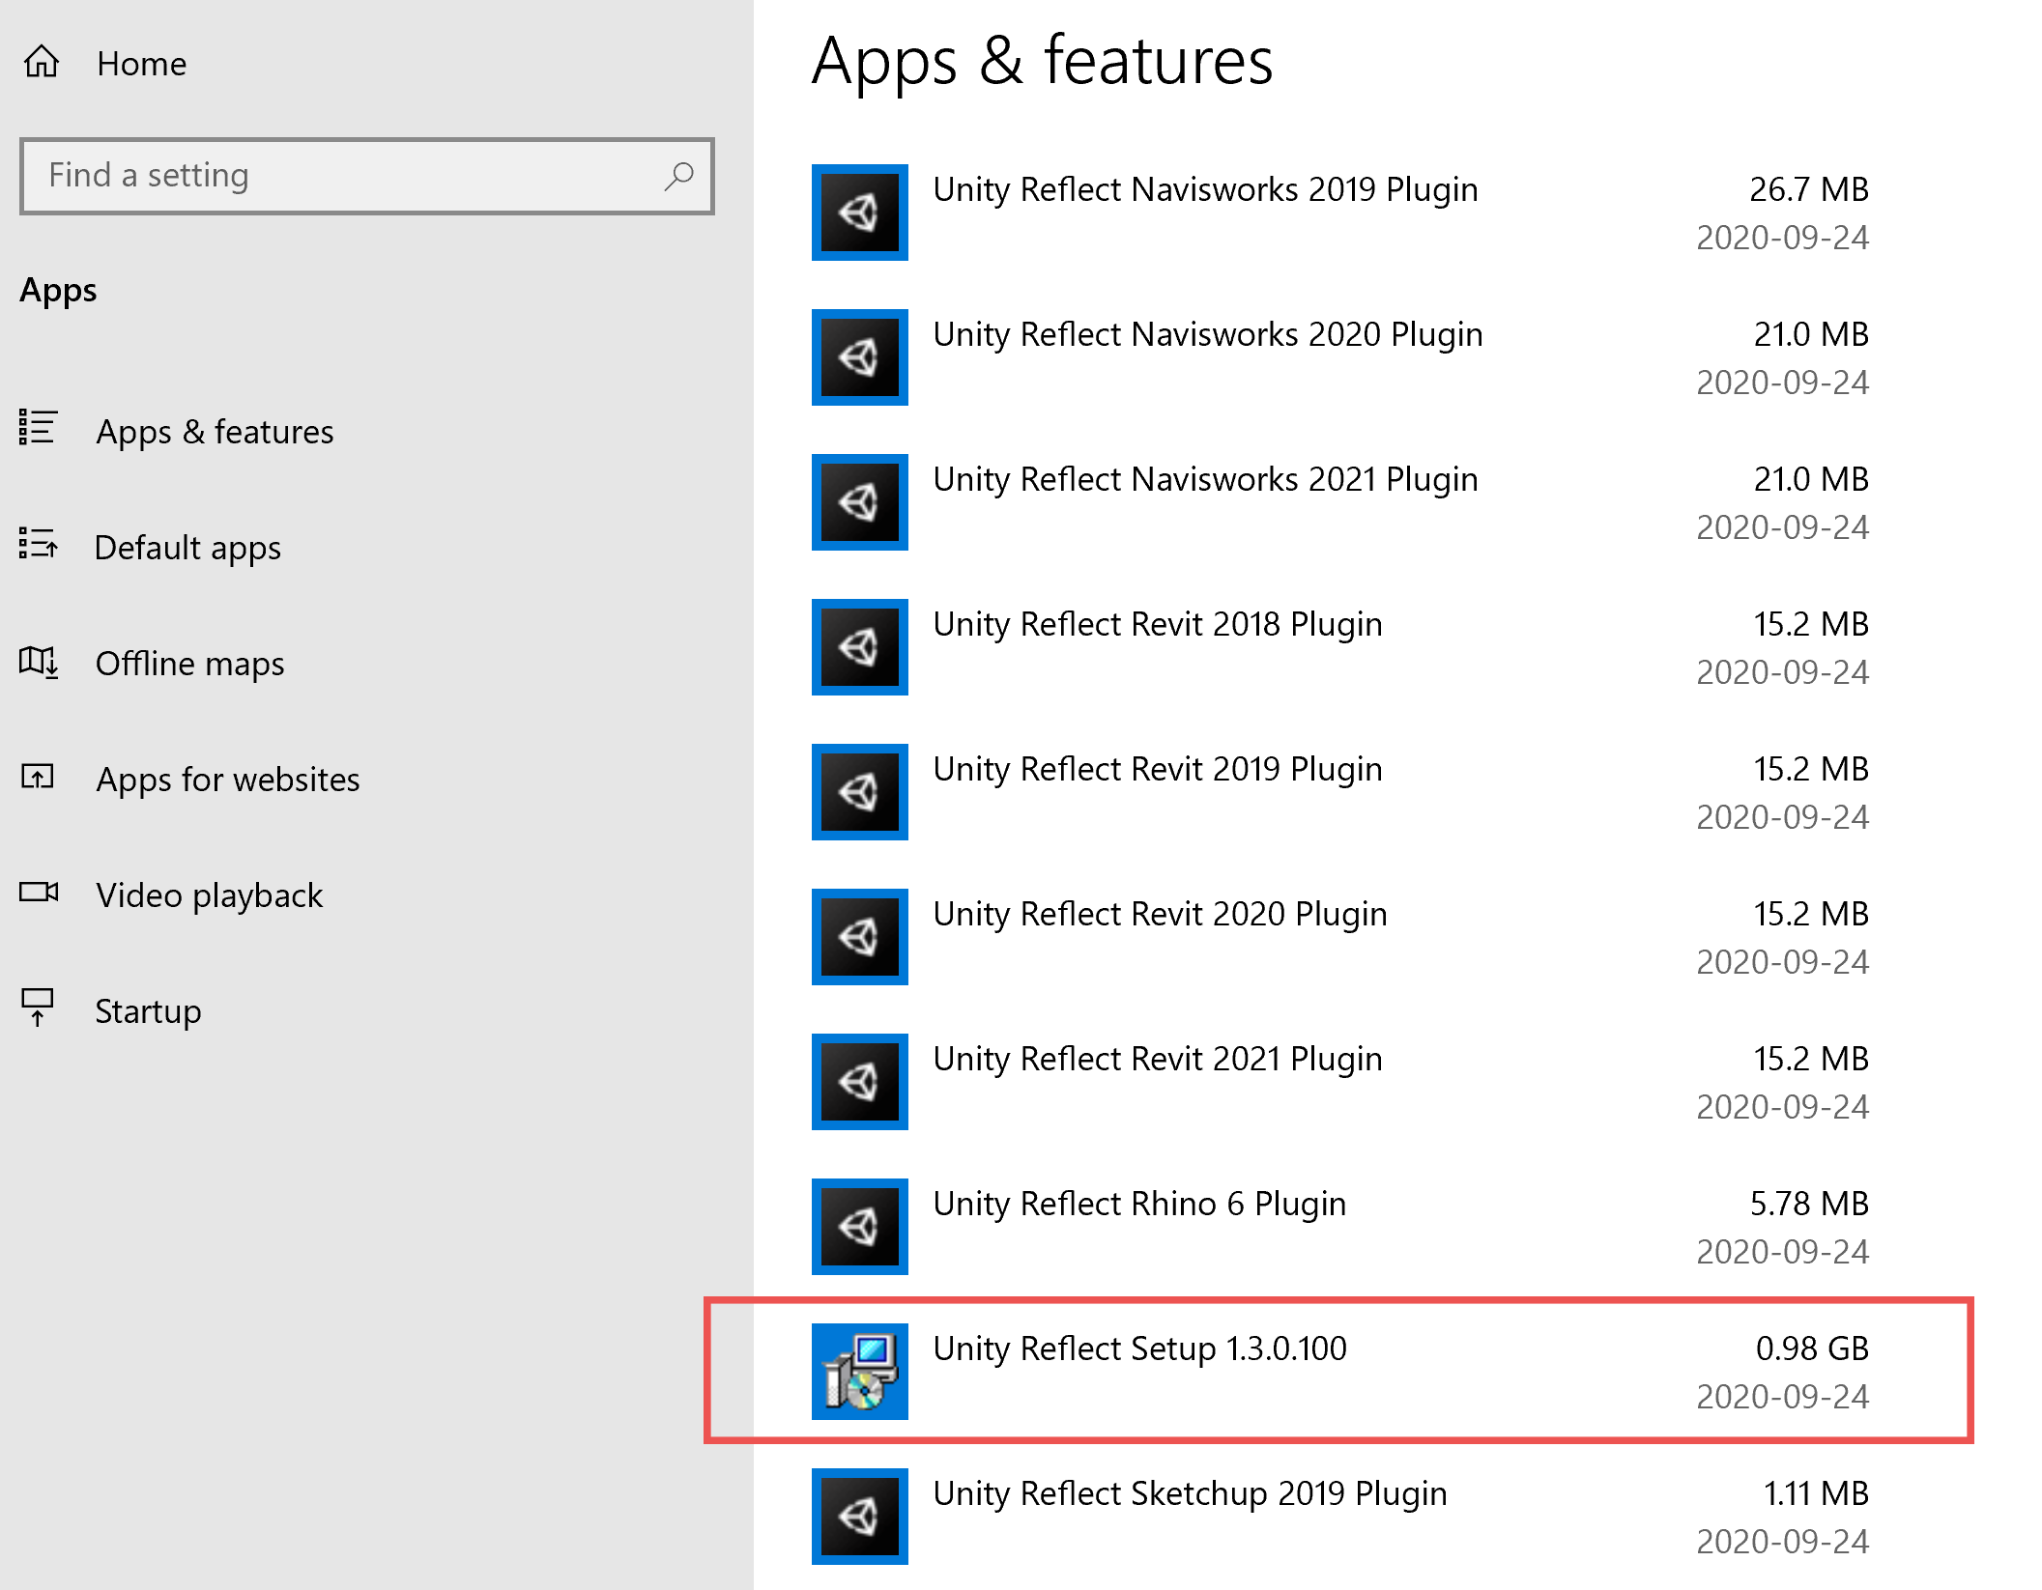This screenshot has height=1590, width=2042.
Task: Click the Apps section heading in sidebar
Action: click(x=58, y=291)
